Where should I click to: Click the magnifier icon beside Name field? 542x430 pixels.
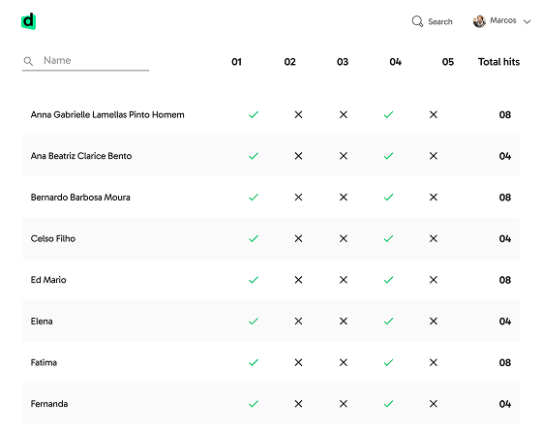tap(28, 61)
